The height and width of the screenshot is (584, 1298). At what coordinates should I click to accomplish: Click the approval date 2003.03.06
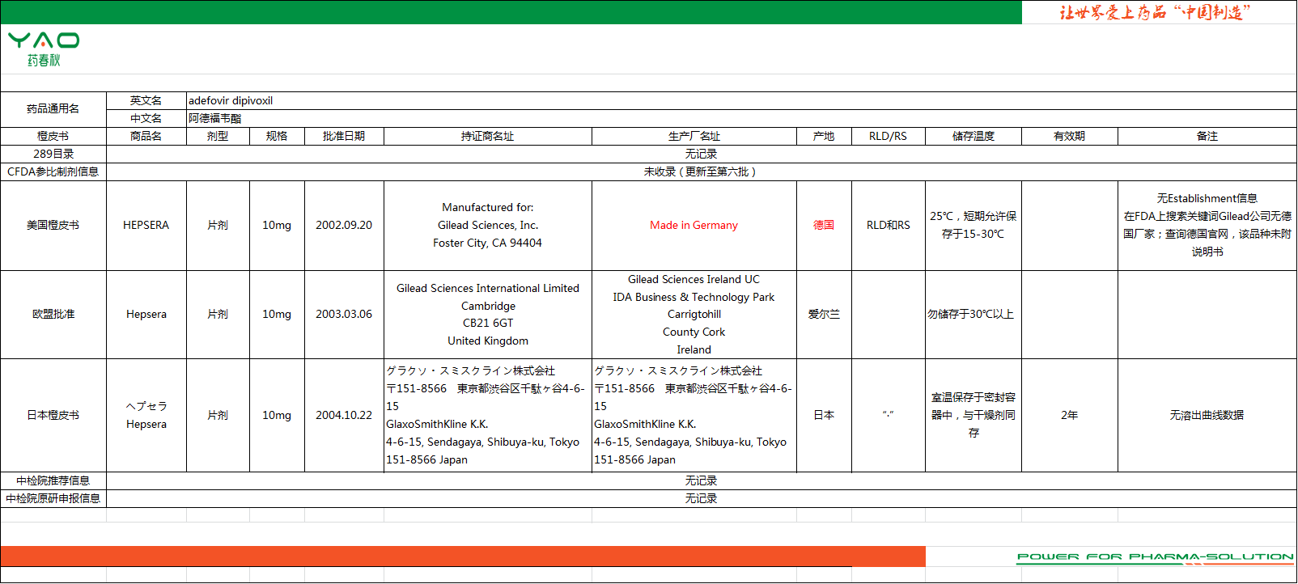point(344,315)
